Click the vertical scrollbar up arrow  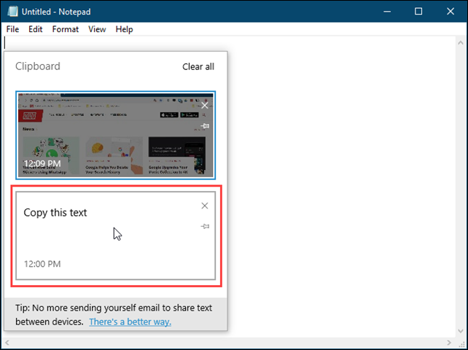click(460, 43)
